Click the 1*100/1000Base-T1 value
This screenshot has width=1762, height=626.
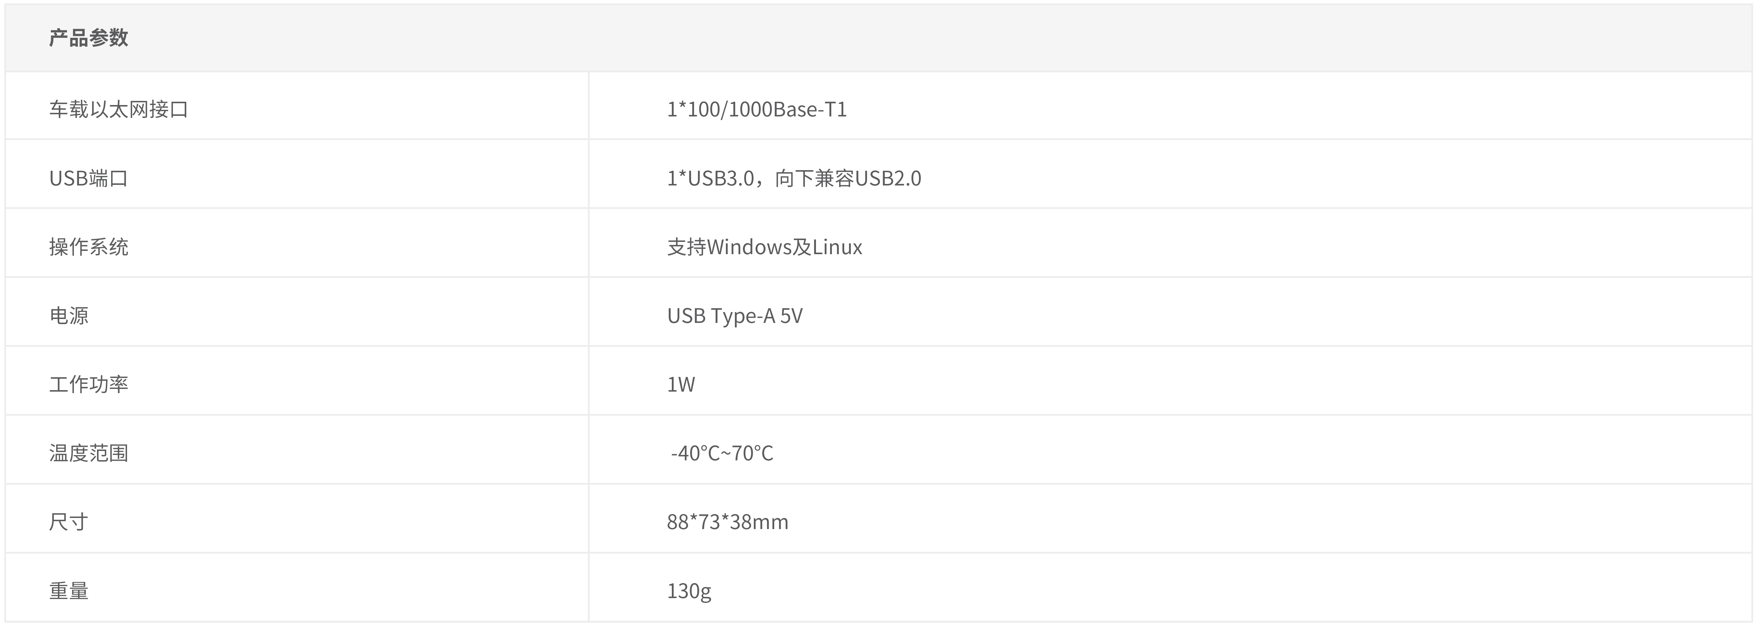point(757,109)
